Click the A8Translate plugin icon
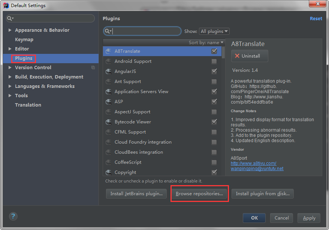The height and width of the screenshot is (230, 329). tap(109, 51)
